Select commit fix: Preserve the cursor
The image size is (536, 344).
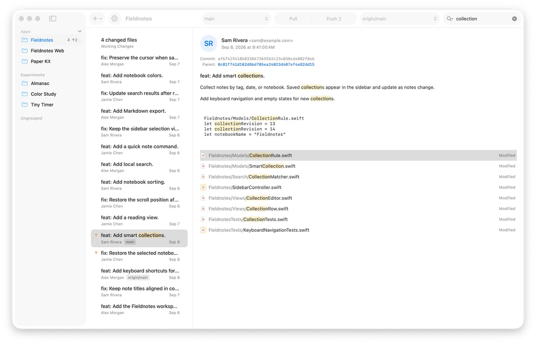pos(139,60)
